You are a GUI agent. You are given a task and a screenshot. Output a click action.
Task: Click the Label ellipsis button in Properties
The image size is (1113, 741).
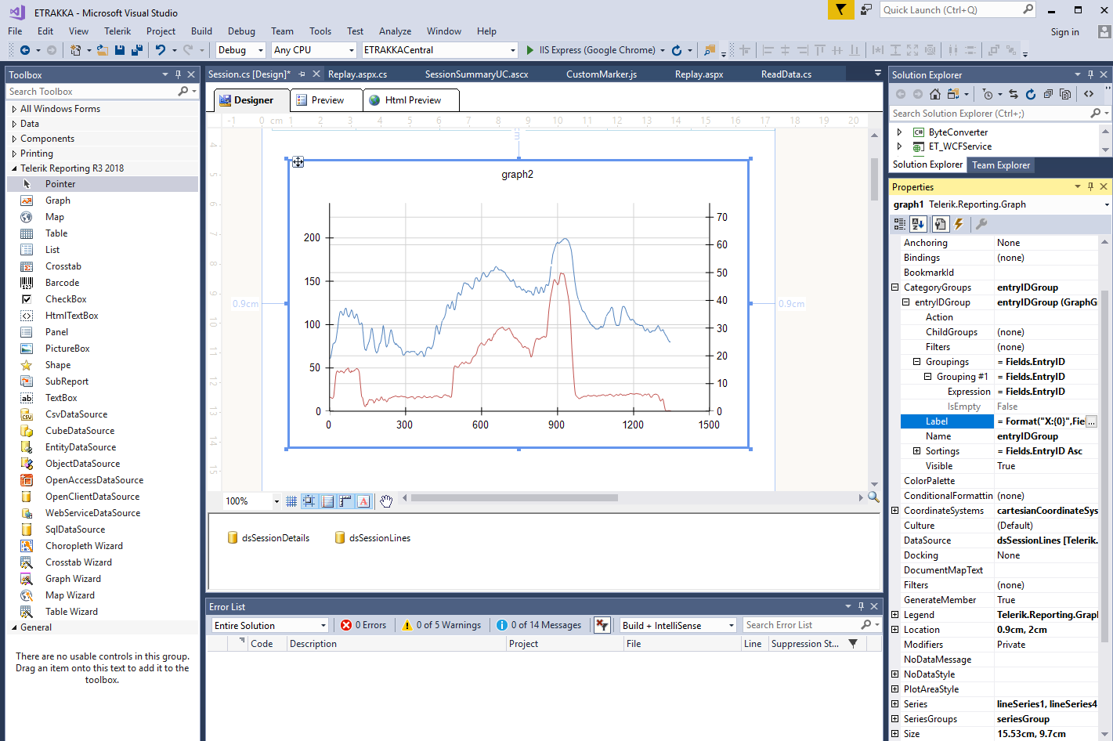point(1092,421)
